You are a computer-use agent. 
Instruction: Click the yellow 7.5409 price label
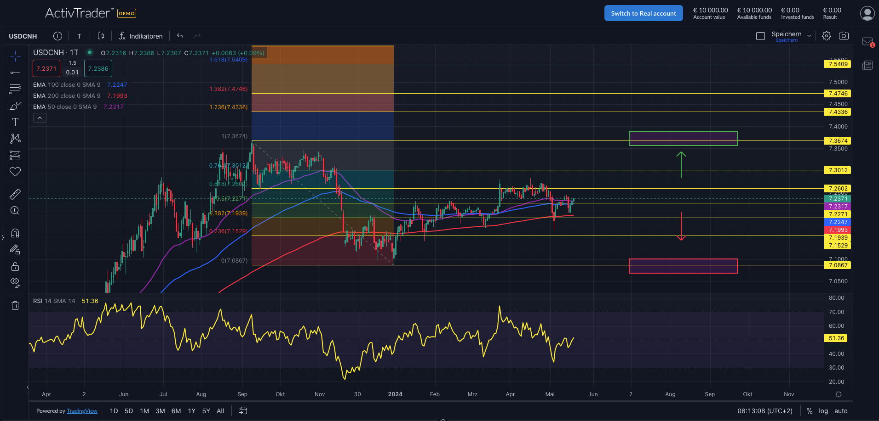(838, 64)
